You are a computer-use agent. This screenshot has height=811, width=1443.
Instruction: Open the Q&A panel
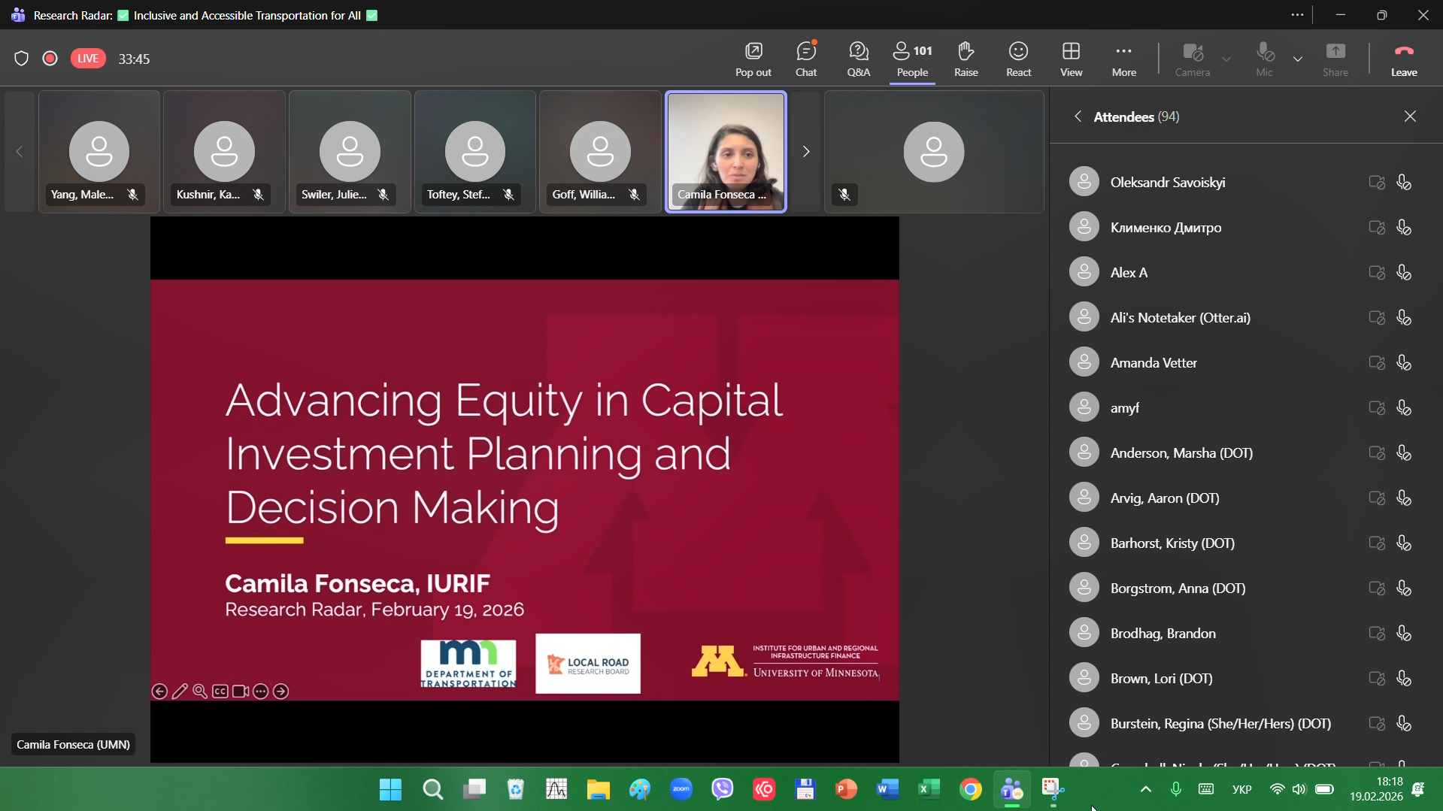[858, 59]
